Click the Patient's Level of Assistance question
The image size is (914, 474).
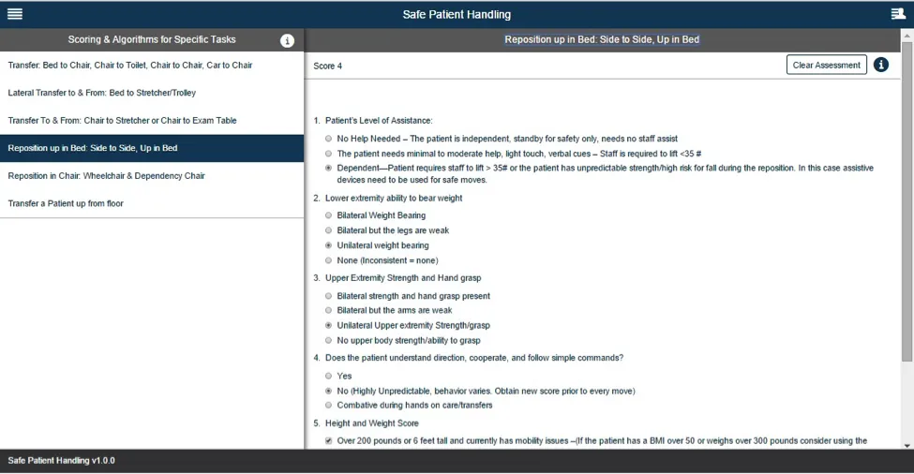[379, 121]
